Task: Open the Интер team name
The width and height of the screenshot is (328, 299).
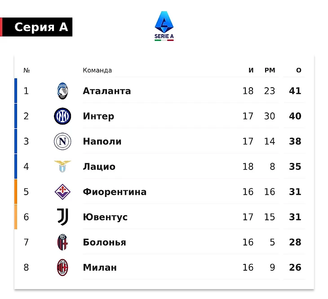Action: tap(98, 116)
